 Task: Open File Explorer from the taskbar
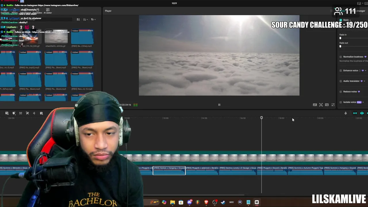tap(172, 202)
